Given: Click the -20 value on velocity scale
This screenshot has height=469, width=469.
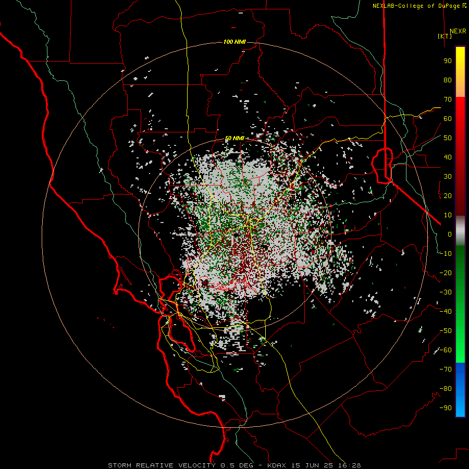Looking at the screenshot, I should click(x=446, y=273).
